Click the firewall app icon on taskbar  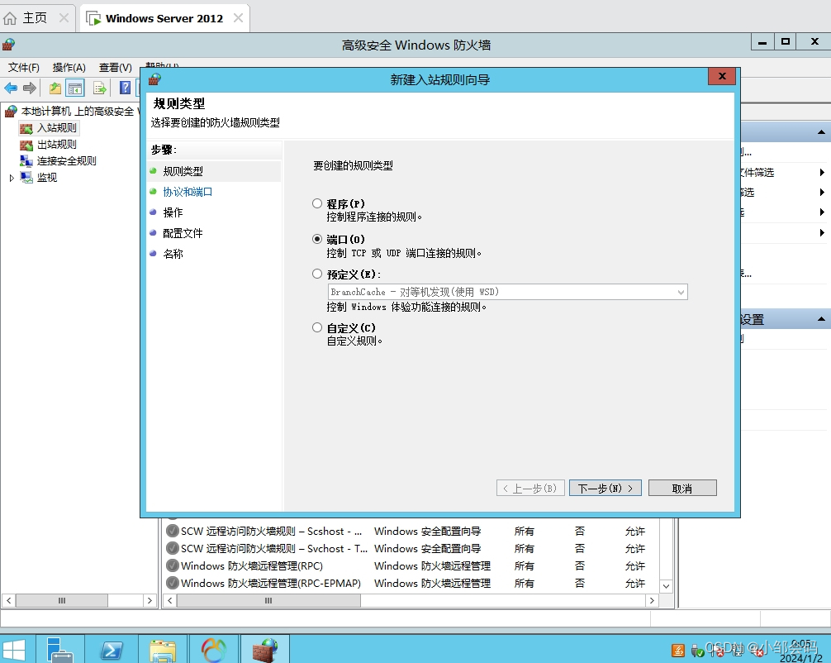point(265,649)
